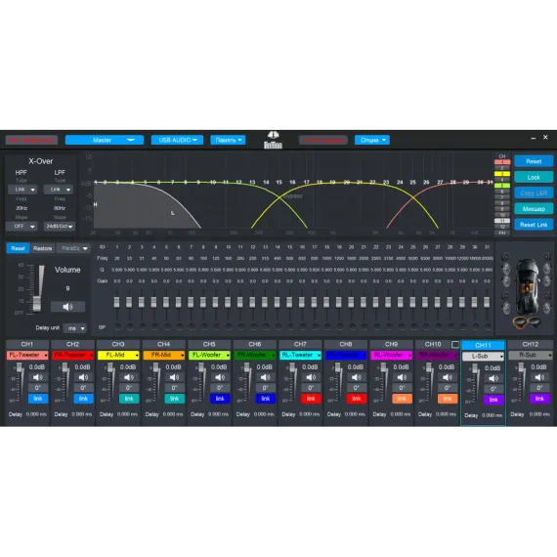Select the CH12 channel tab
557x557 pixels.
coord(531,344)
